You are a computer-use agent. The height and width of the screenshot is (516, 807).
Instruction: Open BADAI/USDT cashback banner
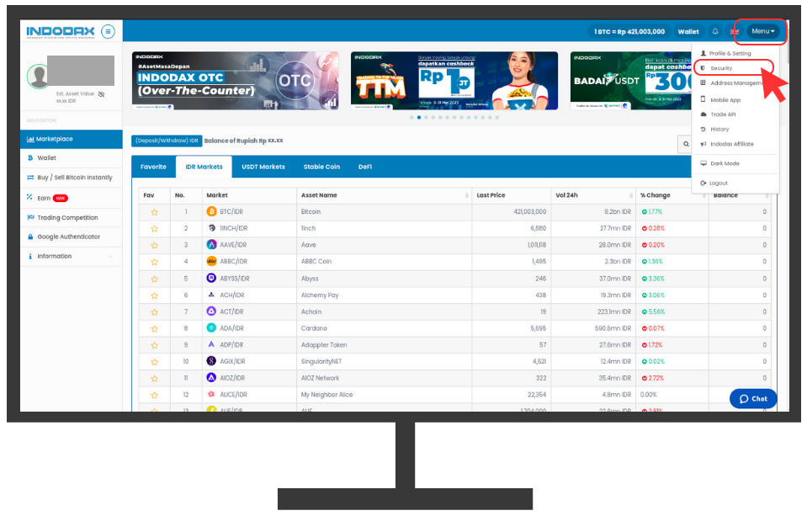coord(631,80)
